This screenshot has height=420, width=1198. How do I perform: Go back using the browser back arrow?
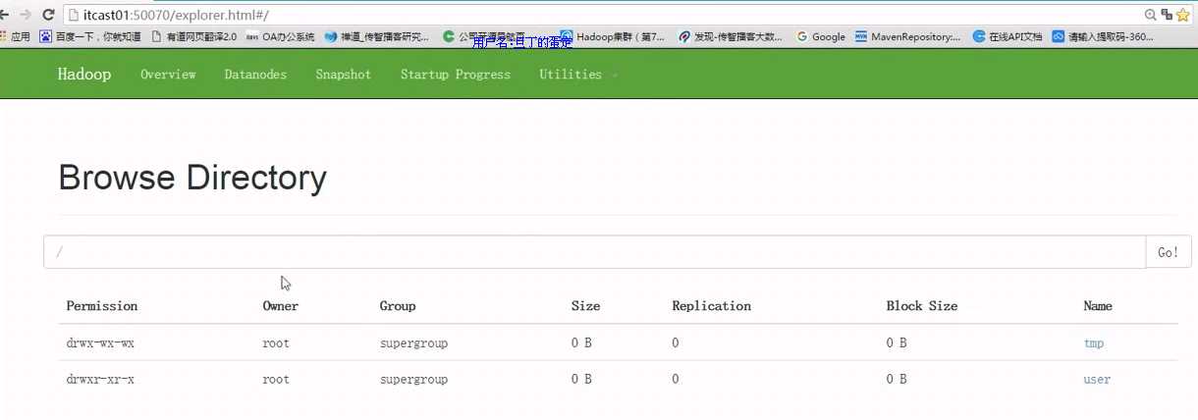pyautogui.click(x=5, y=15)
